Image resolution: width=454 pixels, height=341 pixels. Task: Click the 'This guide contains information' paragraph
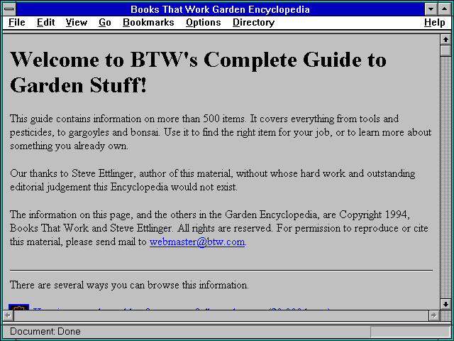click(221, 132)
